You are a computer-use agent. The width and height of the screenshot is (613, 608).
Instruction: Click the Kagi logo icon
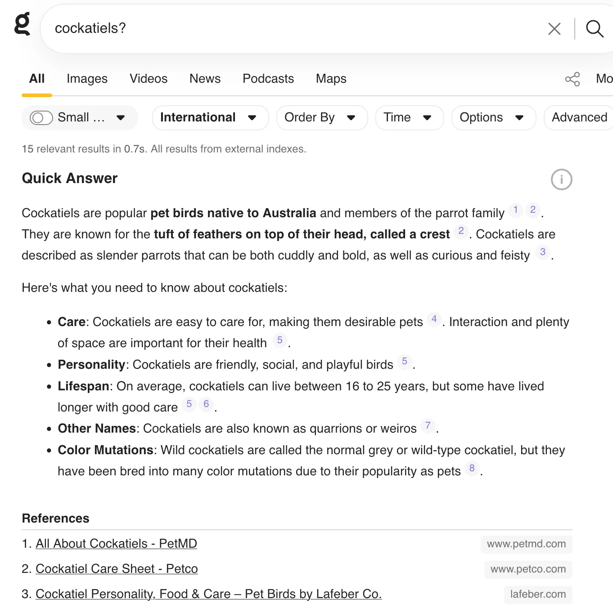click(x=22, y=24)
